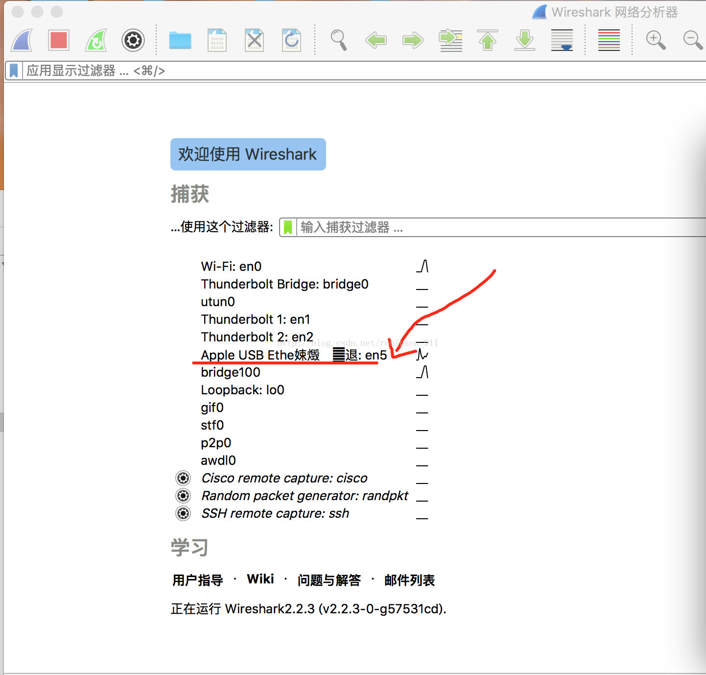This screenshot has width=706, height=675.
Task: Open the display filter bookmark menu
Action: pos(14,71)
